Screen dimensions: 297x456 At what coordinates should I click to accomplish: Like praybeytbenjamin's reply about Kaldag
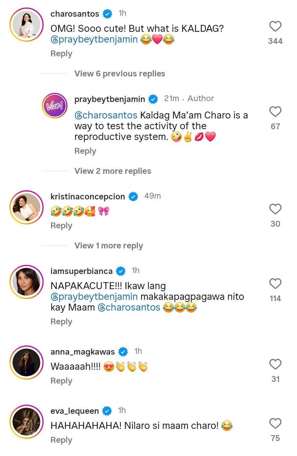pyautogui.click(x=275, y=112)
